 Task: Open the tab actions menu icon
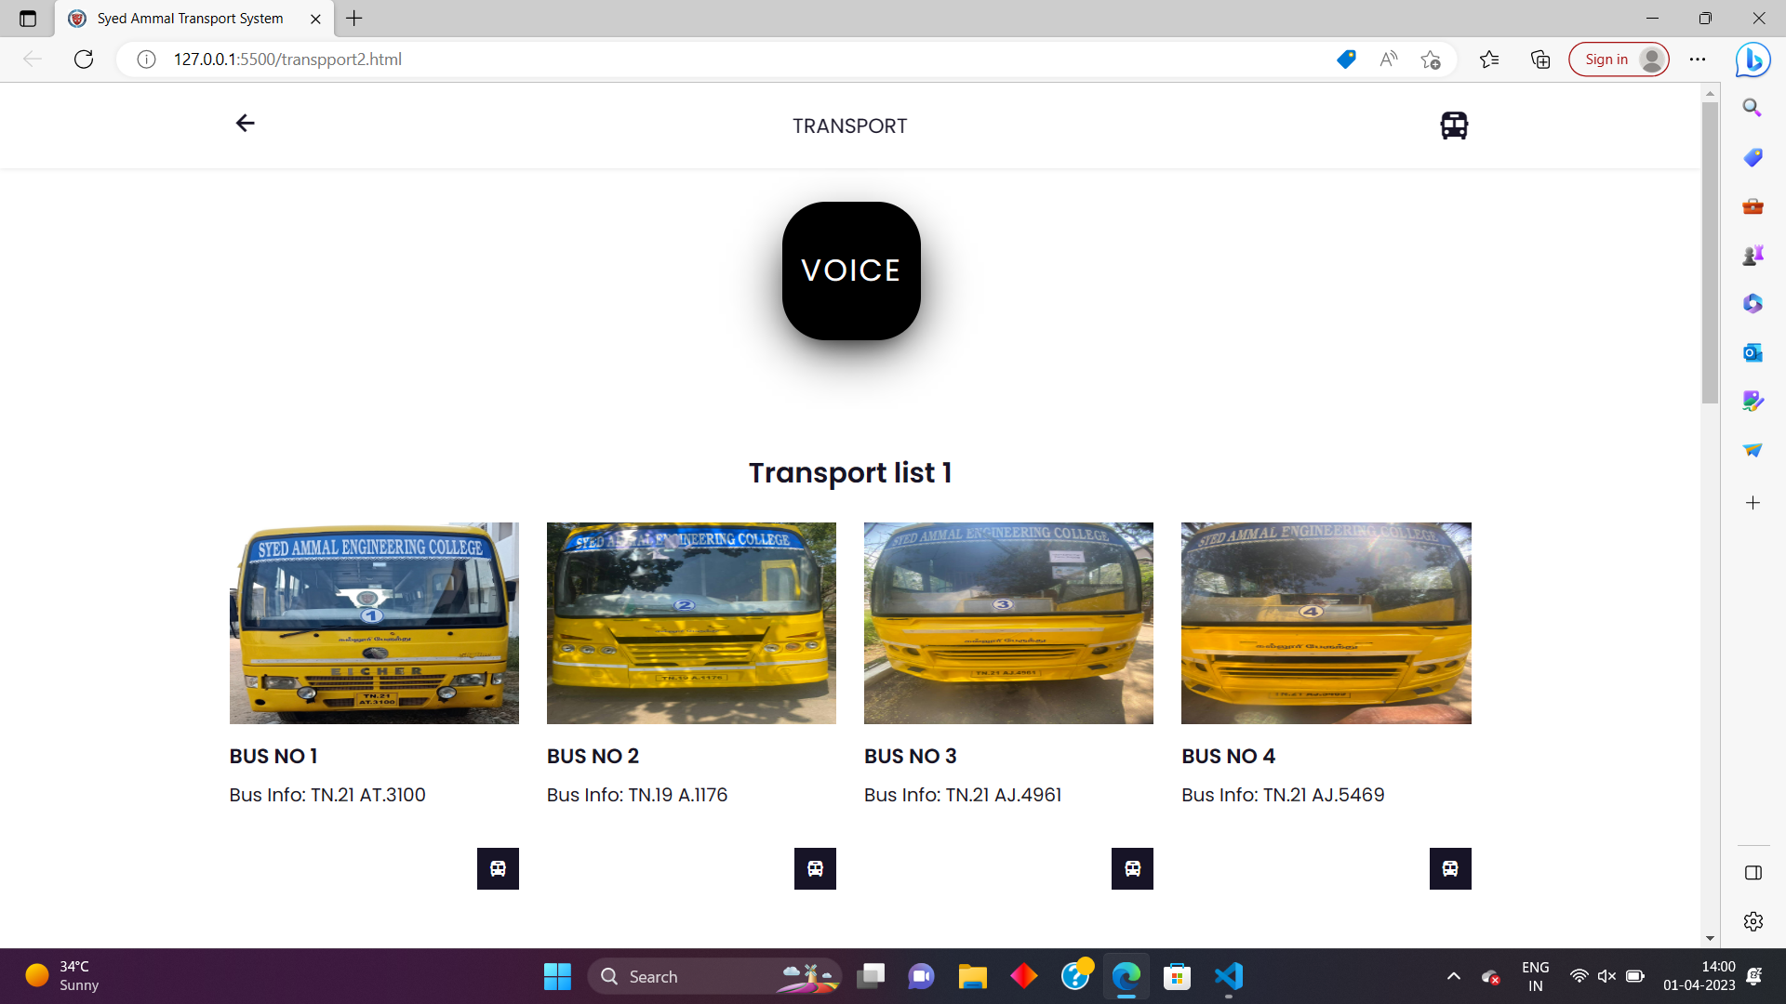pyautogui.click(x=28, y=19)
